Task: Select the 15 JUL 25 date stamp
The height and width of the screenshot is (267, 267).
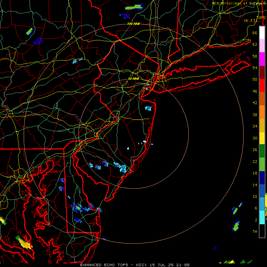Action: click(x=163, y=265)
